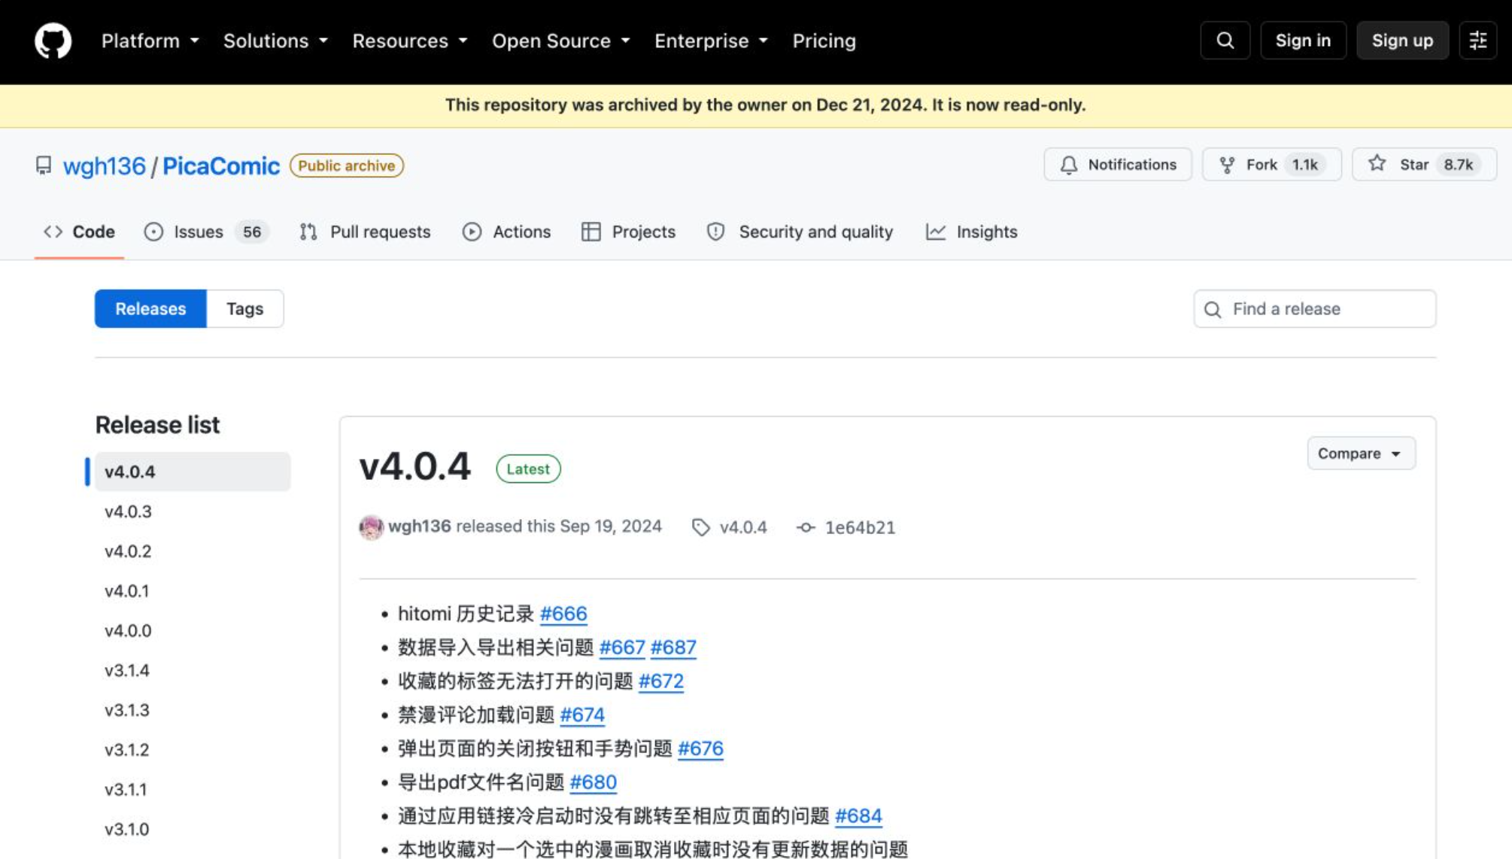Open the Projects tab
This screenshot has height=859, width=1512.
click(x=628, y=232)
